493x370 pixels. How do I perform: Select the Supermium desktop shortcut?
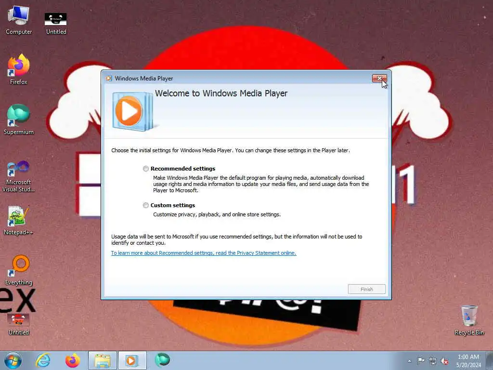coord(19,119)
